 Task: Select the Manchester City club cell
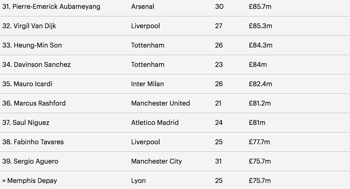[x=156, y=161]
